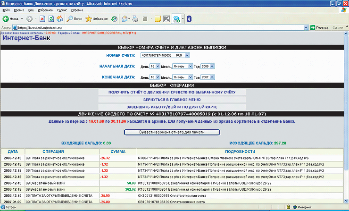The height and width of the screenshot is (211, 349).
Task: Open the History clock icon
Action: tap(115, 19)
